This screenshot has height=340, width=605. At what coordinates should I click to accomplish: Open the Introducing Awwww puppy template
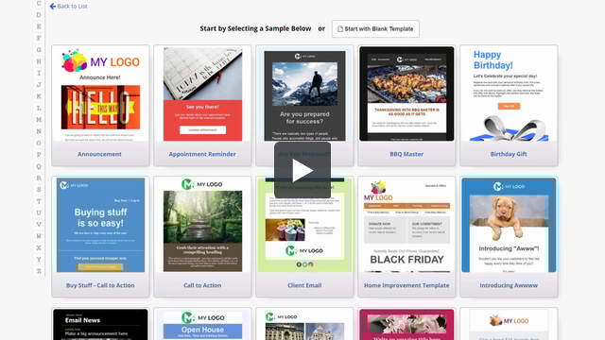pos(509,237)
